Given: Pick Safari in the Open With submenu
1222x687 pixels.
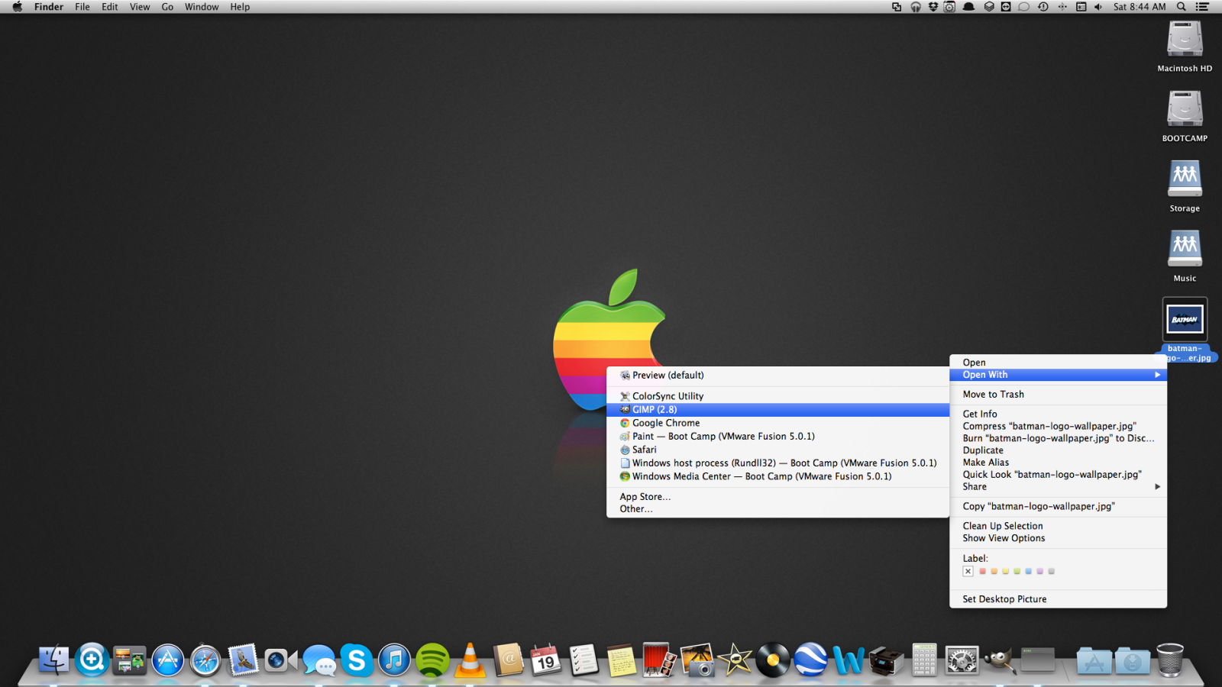Looking at the screenshot, I should tap(777, 450).
